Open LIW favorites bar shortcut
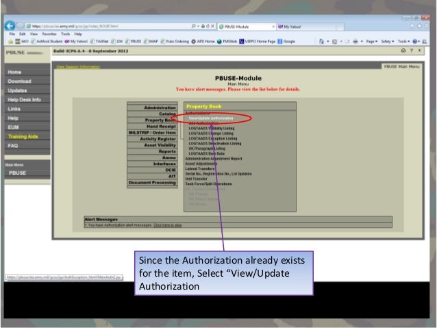The width and height of the screenshot is (437, 328). click(x=116, y=42)
